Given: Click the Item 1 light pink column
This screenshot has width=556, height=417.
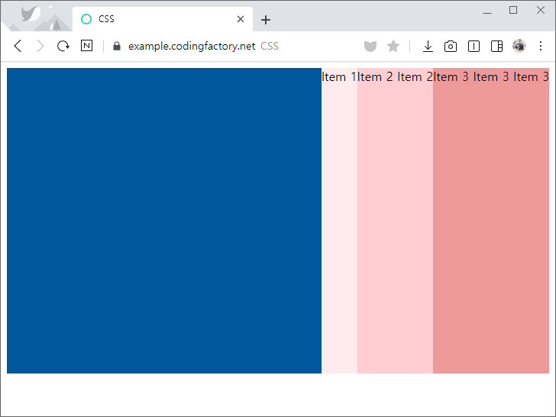Looking at the screenshot, I should pyautogui.click(x=339, y=221).
